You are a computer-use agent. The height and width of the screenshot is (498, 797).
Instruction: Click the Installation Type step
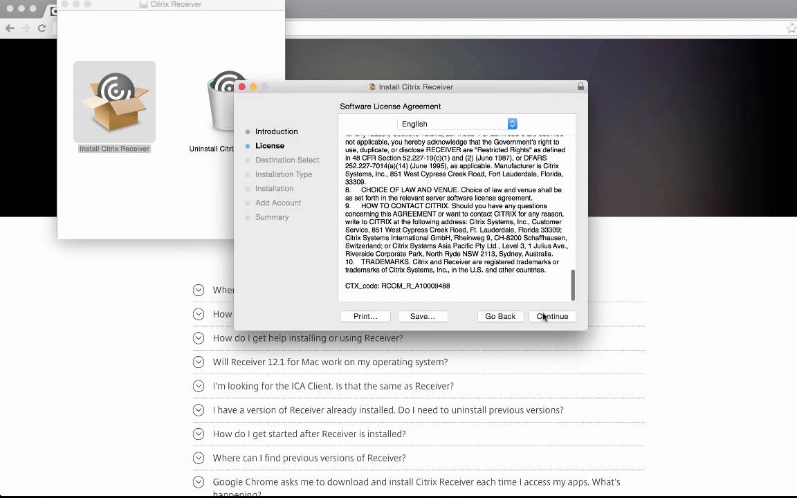pos(284,174)
